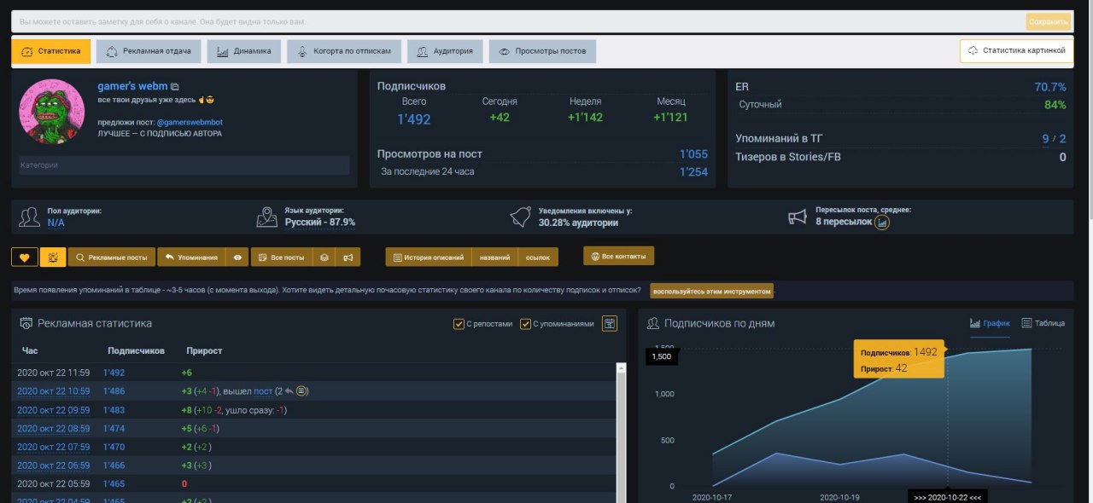Click the Сохранить note button
1093x503 pixels.
click(1048, 21)
